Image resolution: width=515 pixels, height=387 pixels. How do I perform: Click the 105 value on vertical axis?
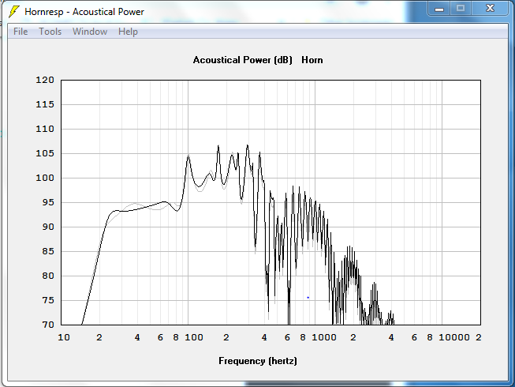(x=45, y=153)
